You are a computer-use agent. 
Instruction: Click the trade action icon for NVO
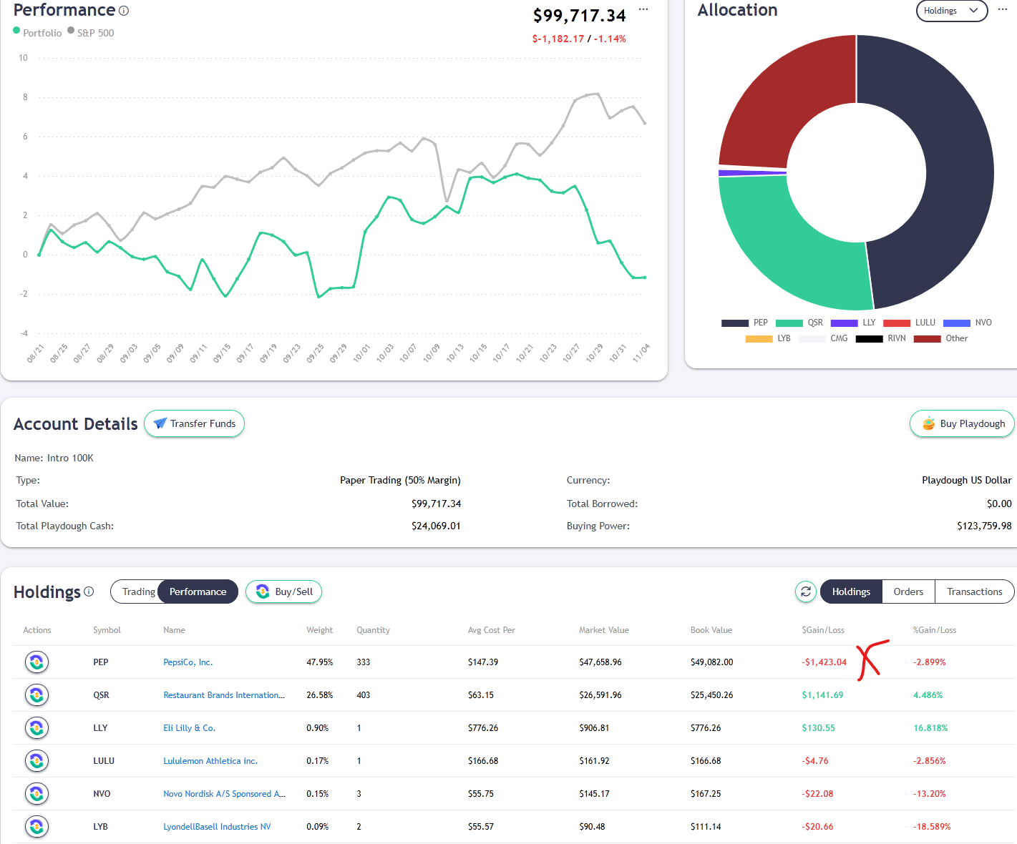[x=37, y=794]
